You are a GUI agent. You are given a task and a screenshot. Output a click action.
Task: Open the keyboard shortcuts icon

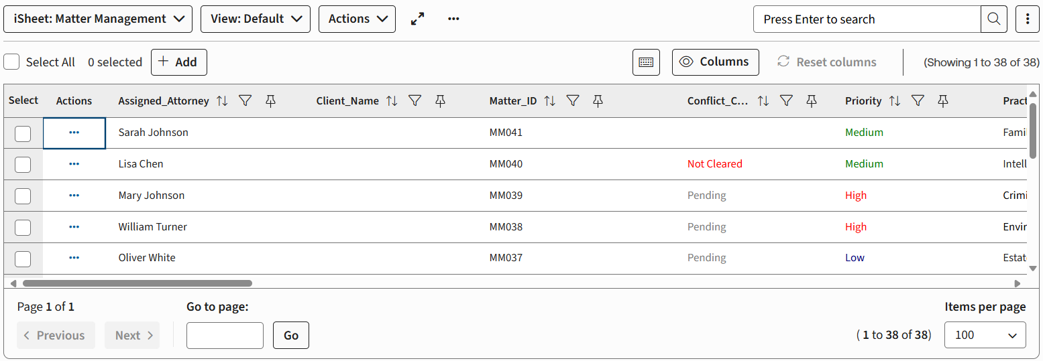pyautogui.click(x=646, y=62)
